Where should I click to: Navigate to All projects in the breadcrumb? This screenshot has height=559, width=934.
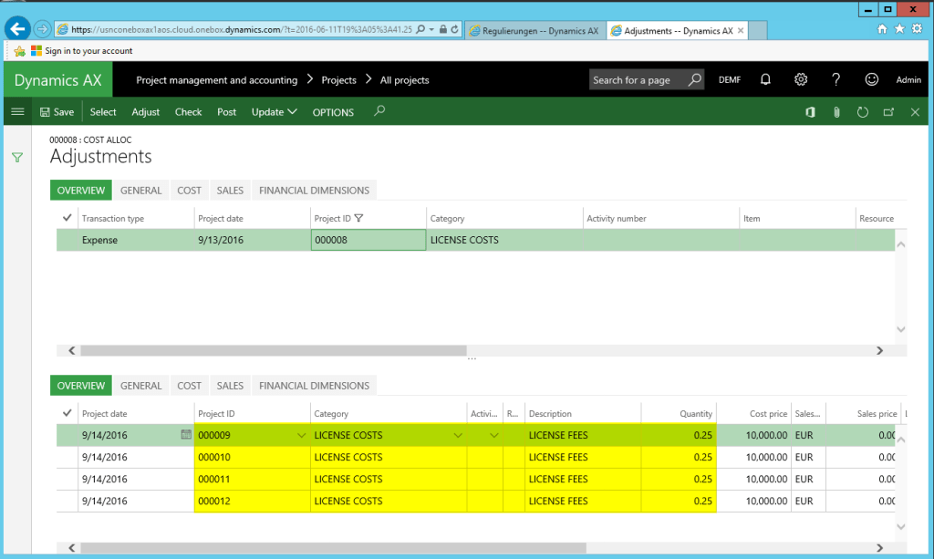pos(404,80)
